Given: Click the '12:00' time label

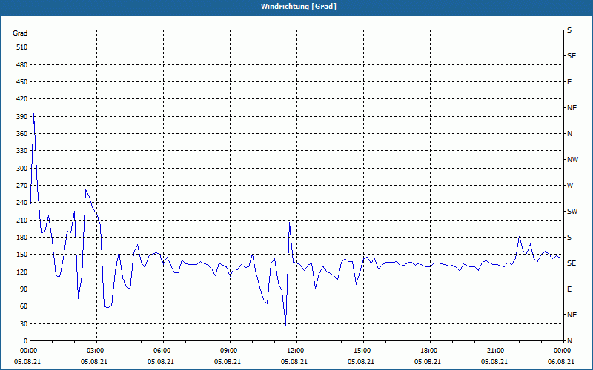Looking at the screenshot, I should (x=294, y=351).
